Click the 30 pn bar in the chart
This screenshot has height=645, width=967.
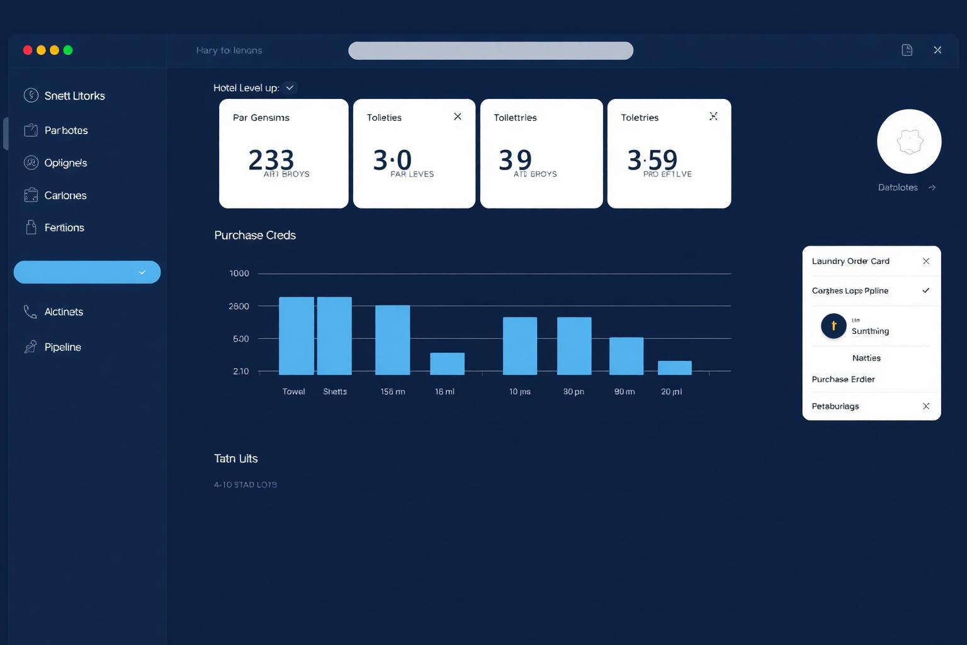click(574, 346)
